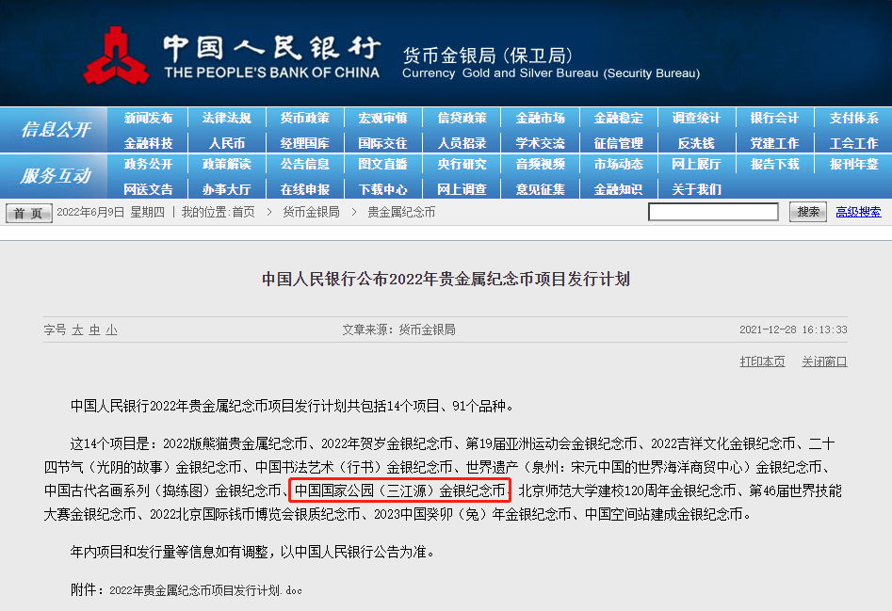Viewport: 892px width, 611px height.
Task: Set font size to 中
Action: click(x=94, y=330)
